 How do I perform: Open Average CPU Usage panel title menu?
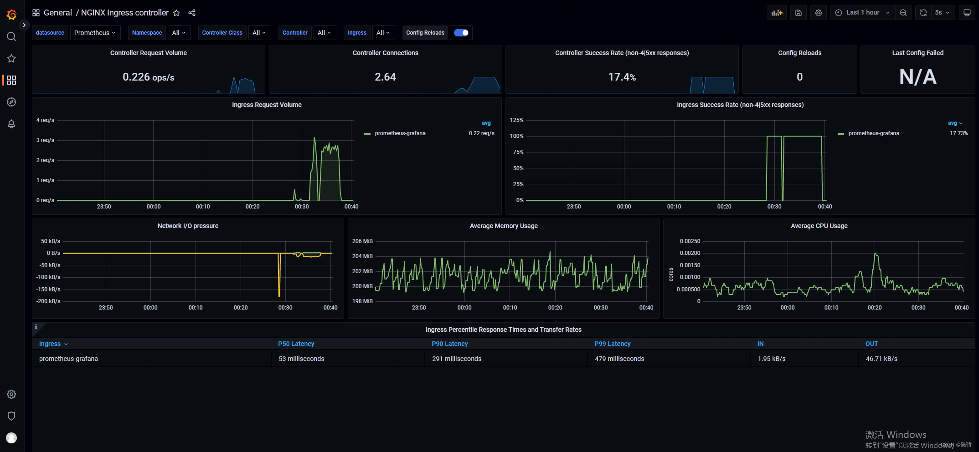pyautogui.click(x=819, y=226)
